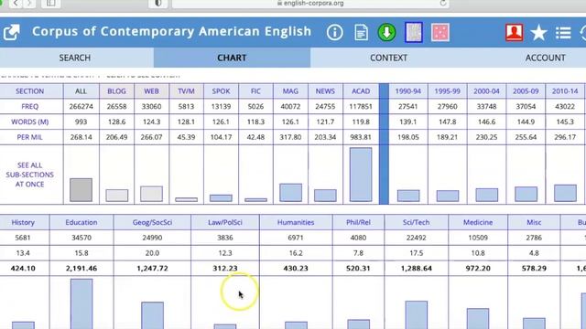Click the Humanities sub-section header
This screenshot has height=329, width=586.
pos(296,222)
